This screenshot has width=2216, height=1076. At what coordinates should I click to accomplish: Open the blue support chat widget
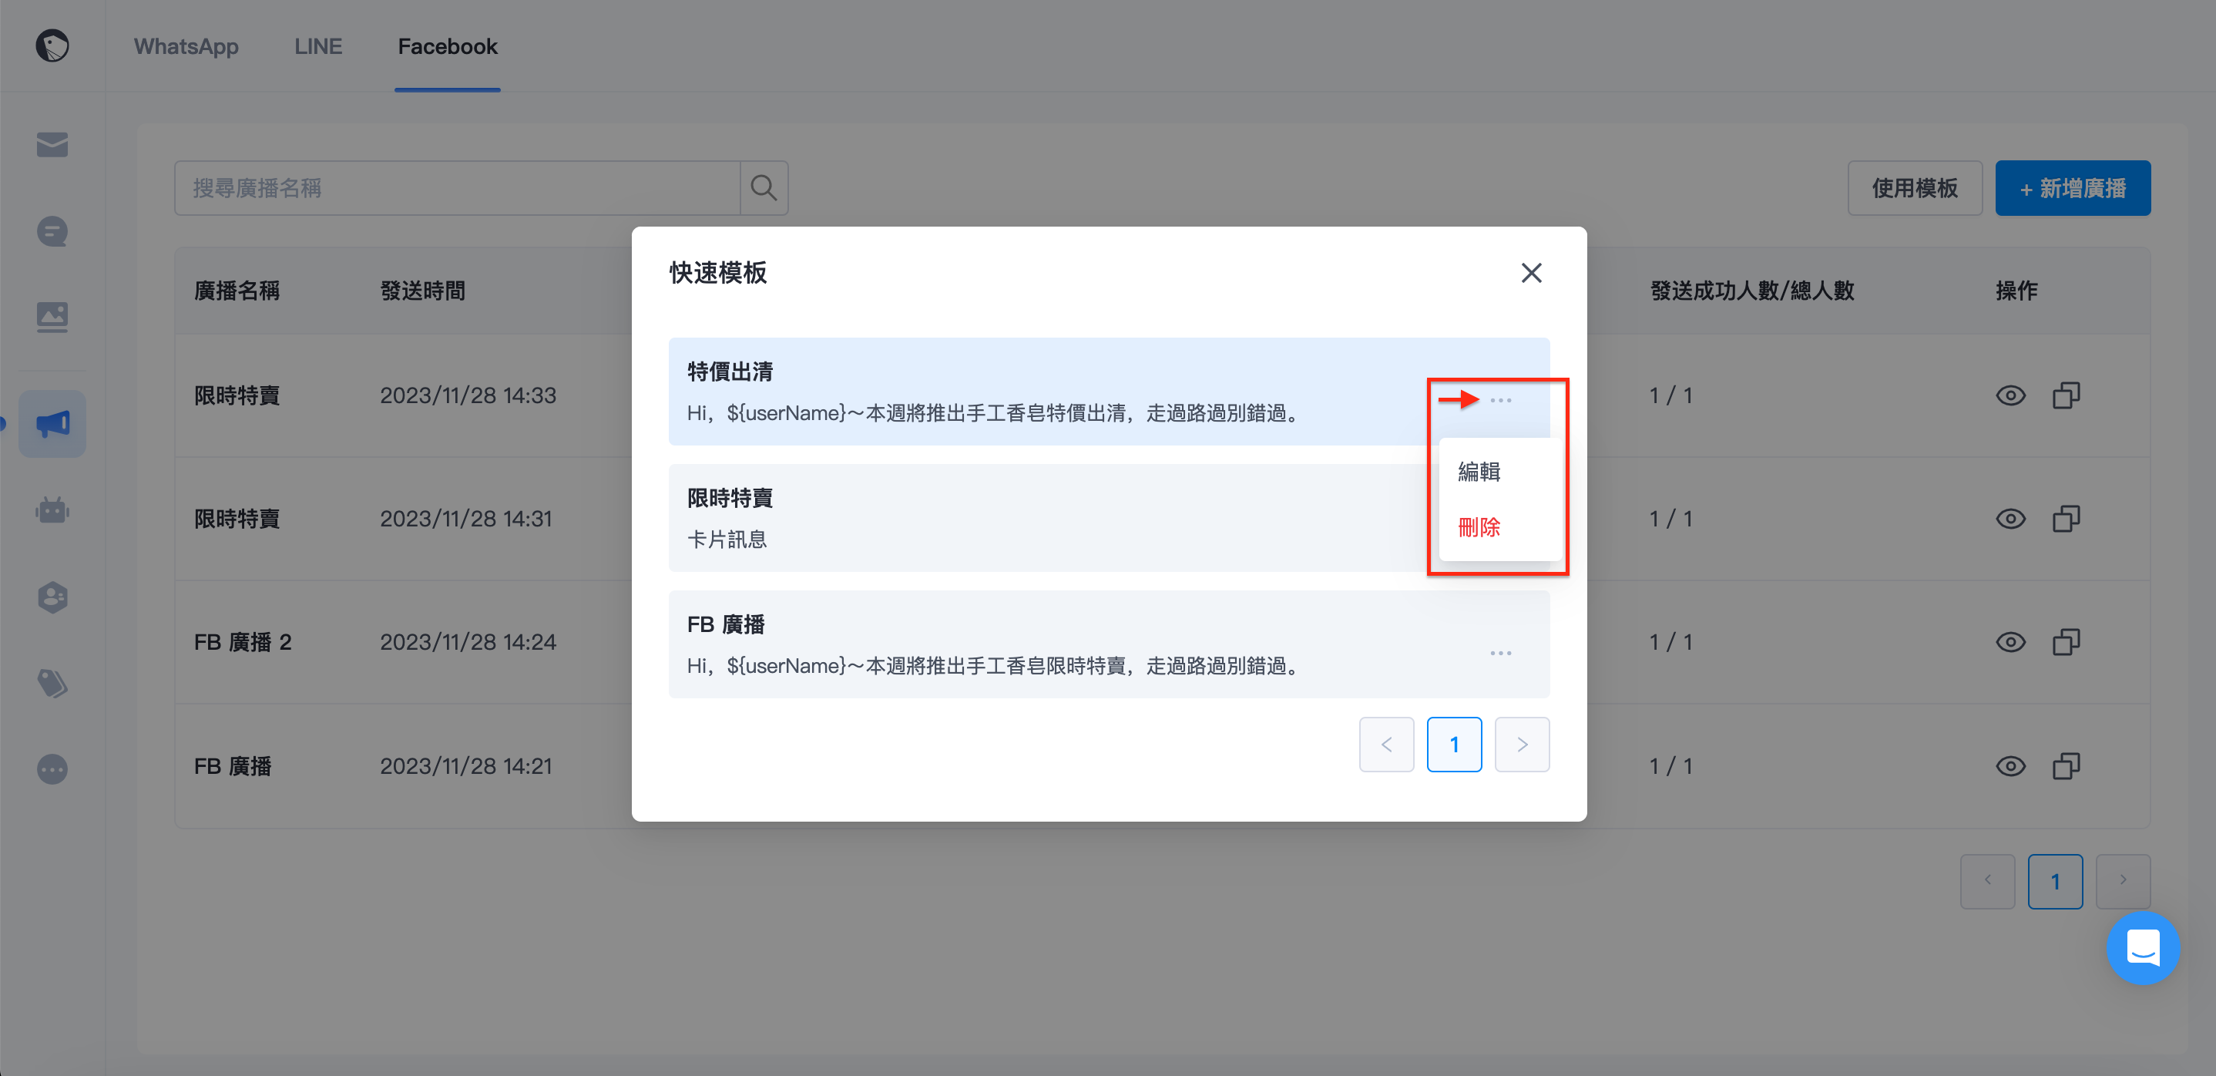click(x=2142, y=948)
